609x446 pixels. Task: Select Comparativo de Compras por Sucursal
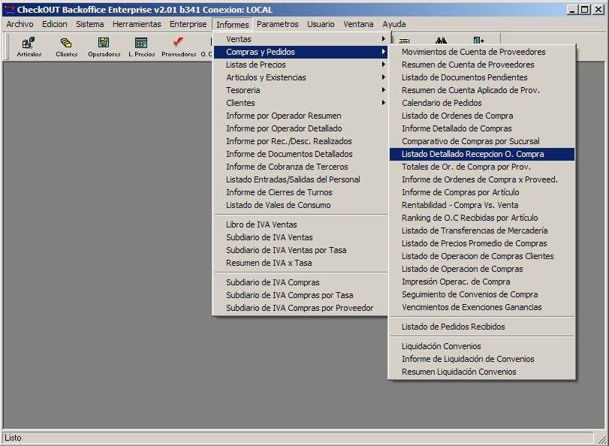tap(482, 141)
